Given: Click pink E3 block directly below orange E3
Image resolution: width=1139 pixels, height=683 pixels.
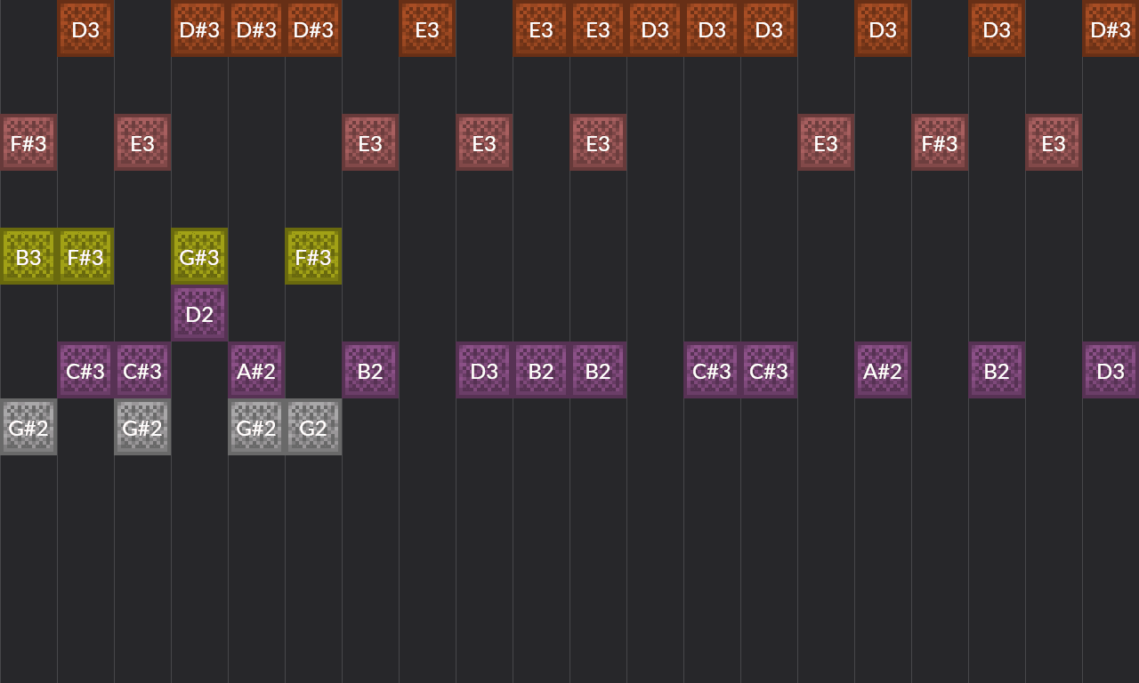Looking at the screenshot, I should coord(598,142).
